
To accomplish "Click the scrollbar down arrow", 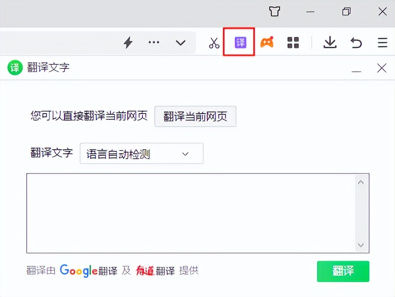I will [x=361, y=245].
